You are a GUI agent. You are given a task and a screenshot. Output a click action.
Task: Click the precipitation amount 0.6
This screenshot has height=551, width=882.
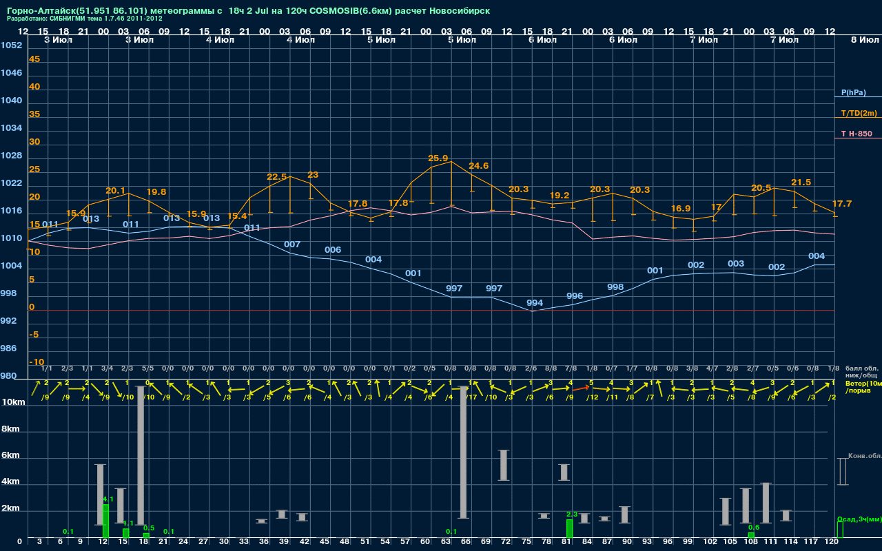[754, 528]
